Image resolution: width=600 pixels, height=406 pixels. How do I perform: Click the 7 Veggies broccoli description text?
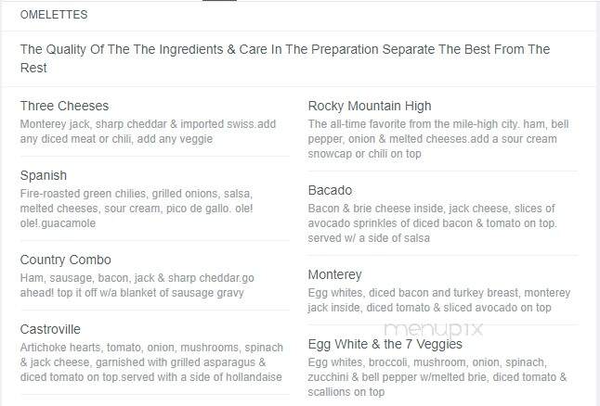click(x=437, y=377)
